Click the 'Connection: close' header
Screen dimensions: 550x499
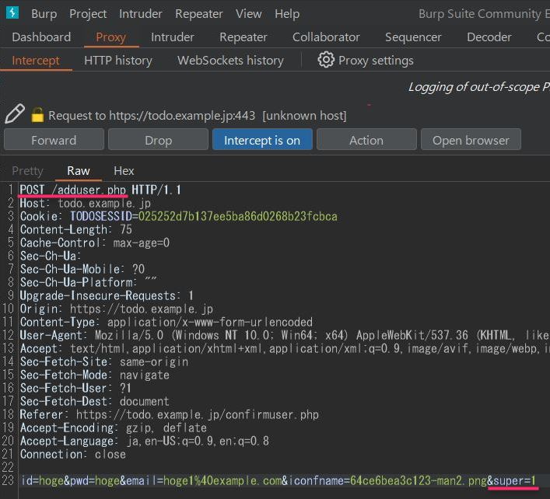(x=72, y=454)
